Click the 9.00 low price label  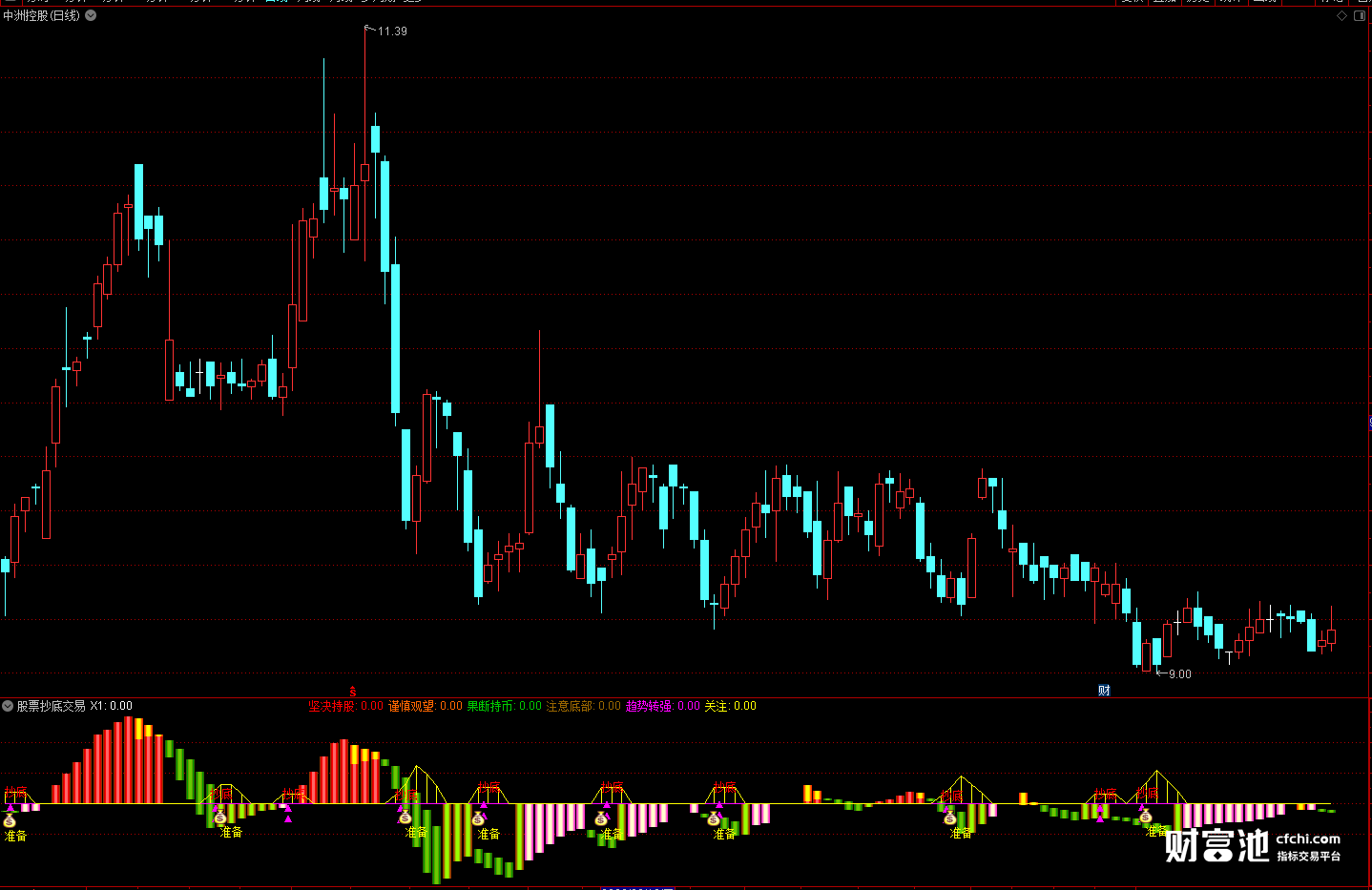tap(1180, 674)
